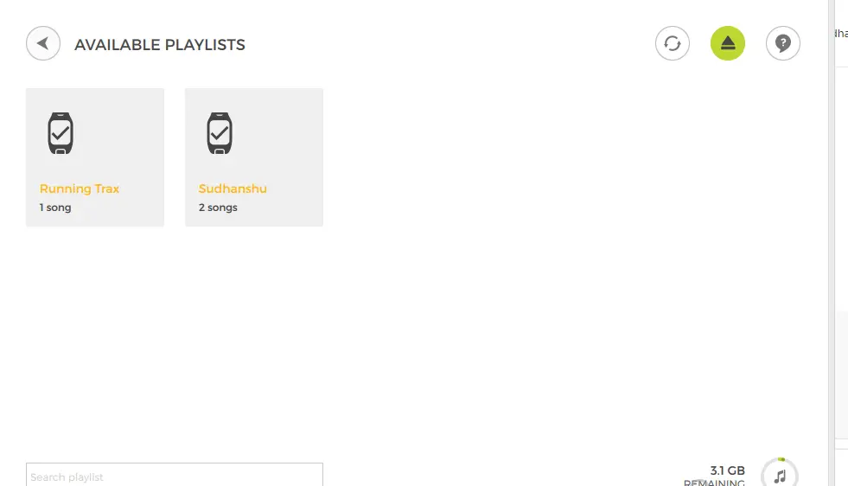The width and height of the screenshot is (848, 486).
Task: Open the Running Trax playlist title
Action: [x=80, y=189]
